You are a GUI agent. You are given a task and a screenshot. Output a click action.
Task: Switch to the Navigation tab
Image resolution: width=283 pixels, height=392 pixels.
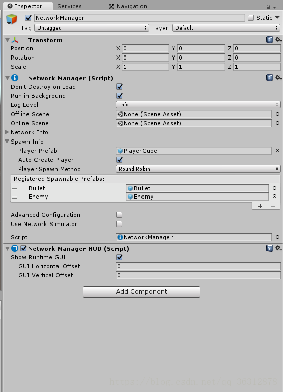click(128, 6)
